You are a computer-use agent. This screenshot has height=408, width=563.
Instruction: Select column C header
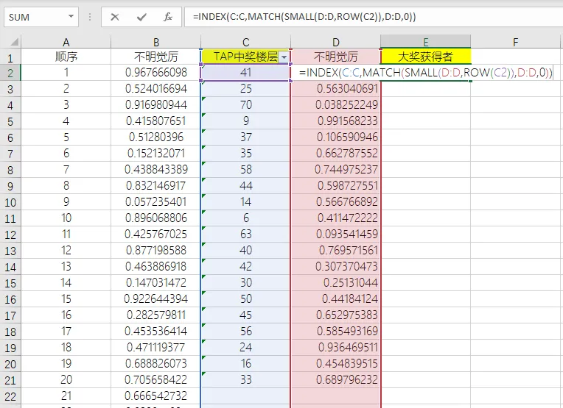245,42
